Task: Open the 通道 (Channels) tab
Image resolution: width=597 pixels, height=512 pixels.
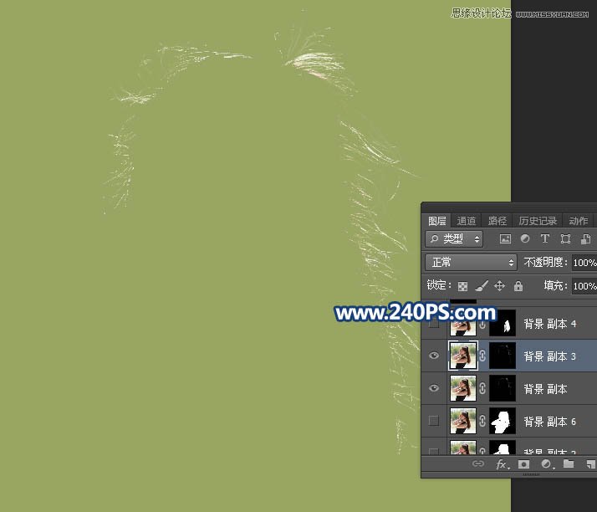Action: pyautogui.click(x=467, y=221)
